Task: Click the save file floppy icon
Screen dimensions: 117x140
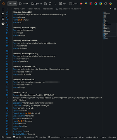Action: pyautogui.click(x=46, y=4)
